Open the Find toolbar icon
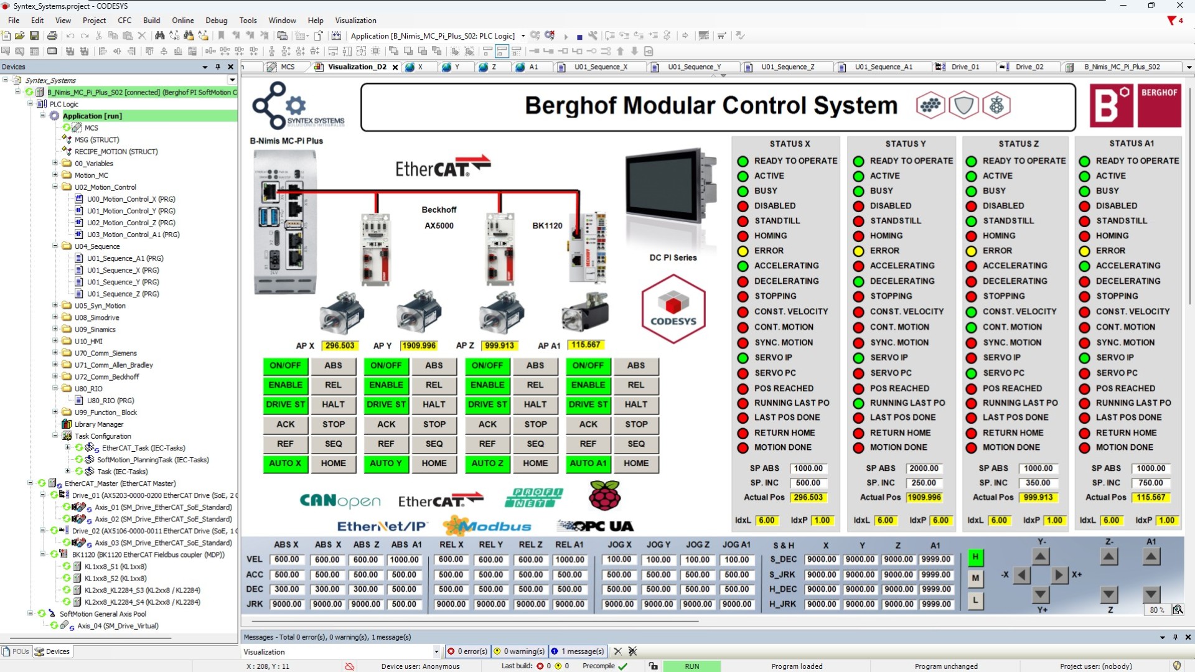 [x=159, y=35]
